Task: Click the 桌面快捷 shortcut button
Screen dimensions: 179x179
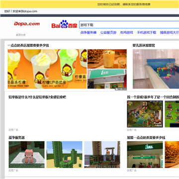Action: 20,35
